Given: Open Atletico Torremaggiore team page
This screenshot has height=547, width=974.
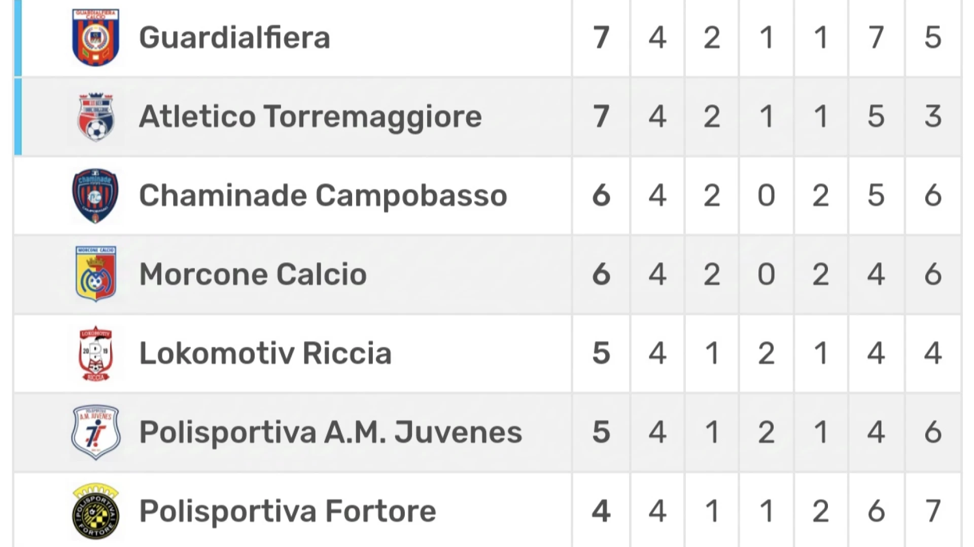Looking at the screenshot, I should [x=310, y=117].
